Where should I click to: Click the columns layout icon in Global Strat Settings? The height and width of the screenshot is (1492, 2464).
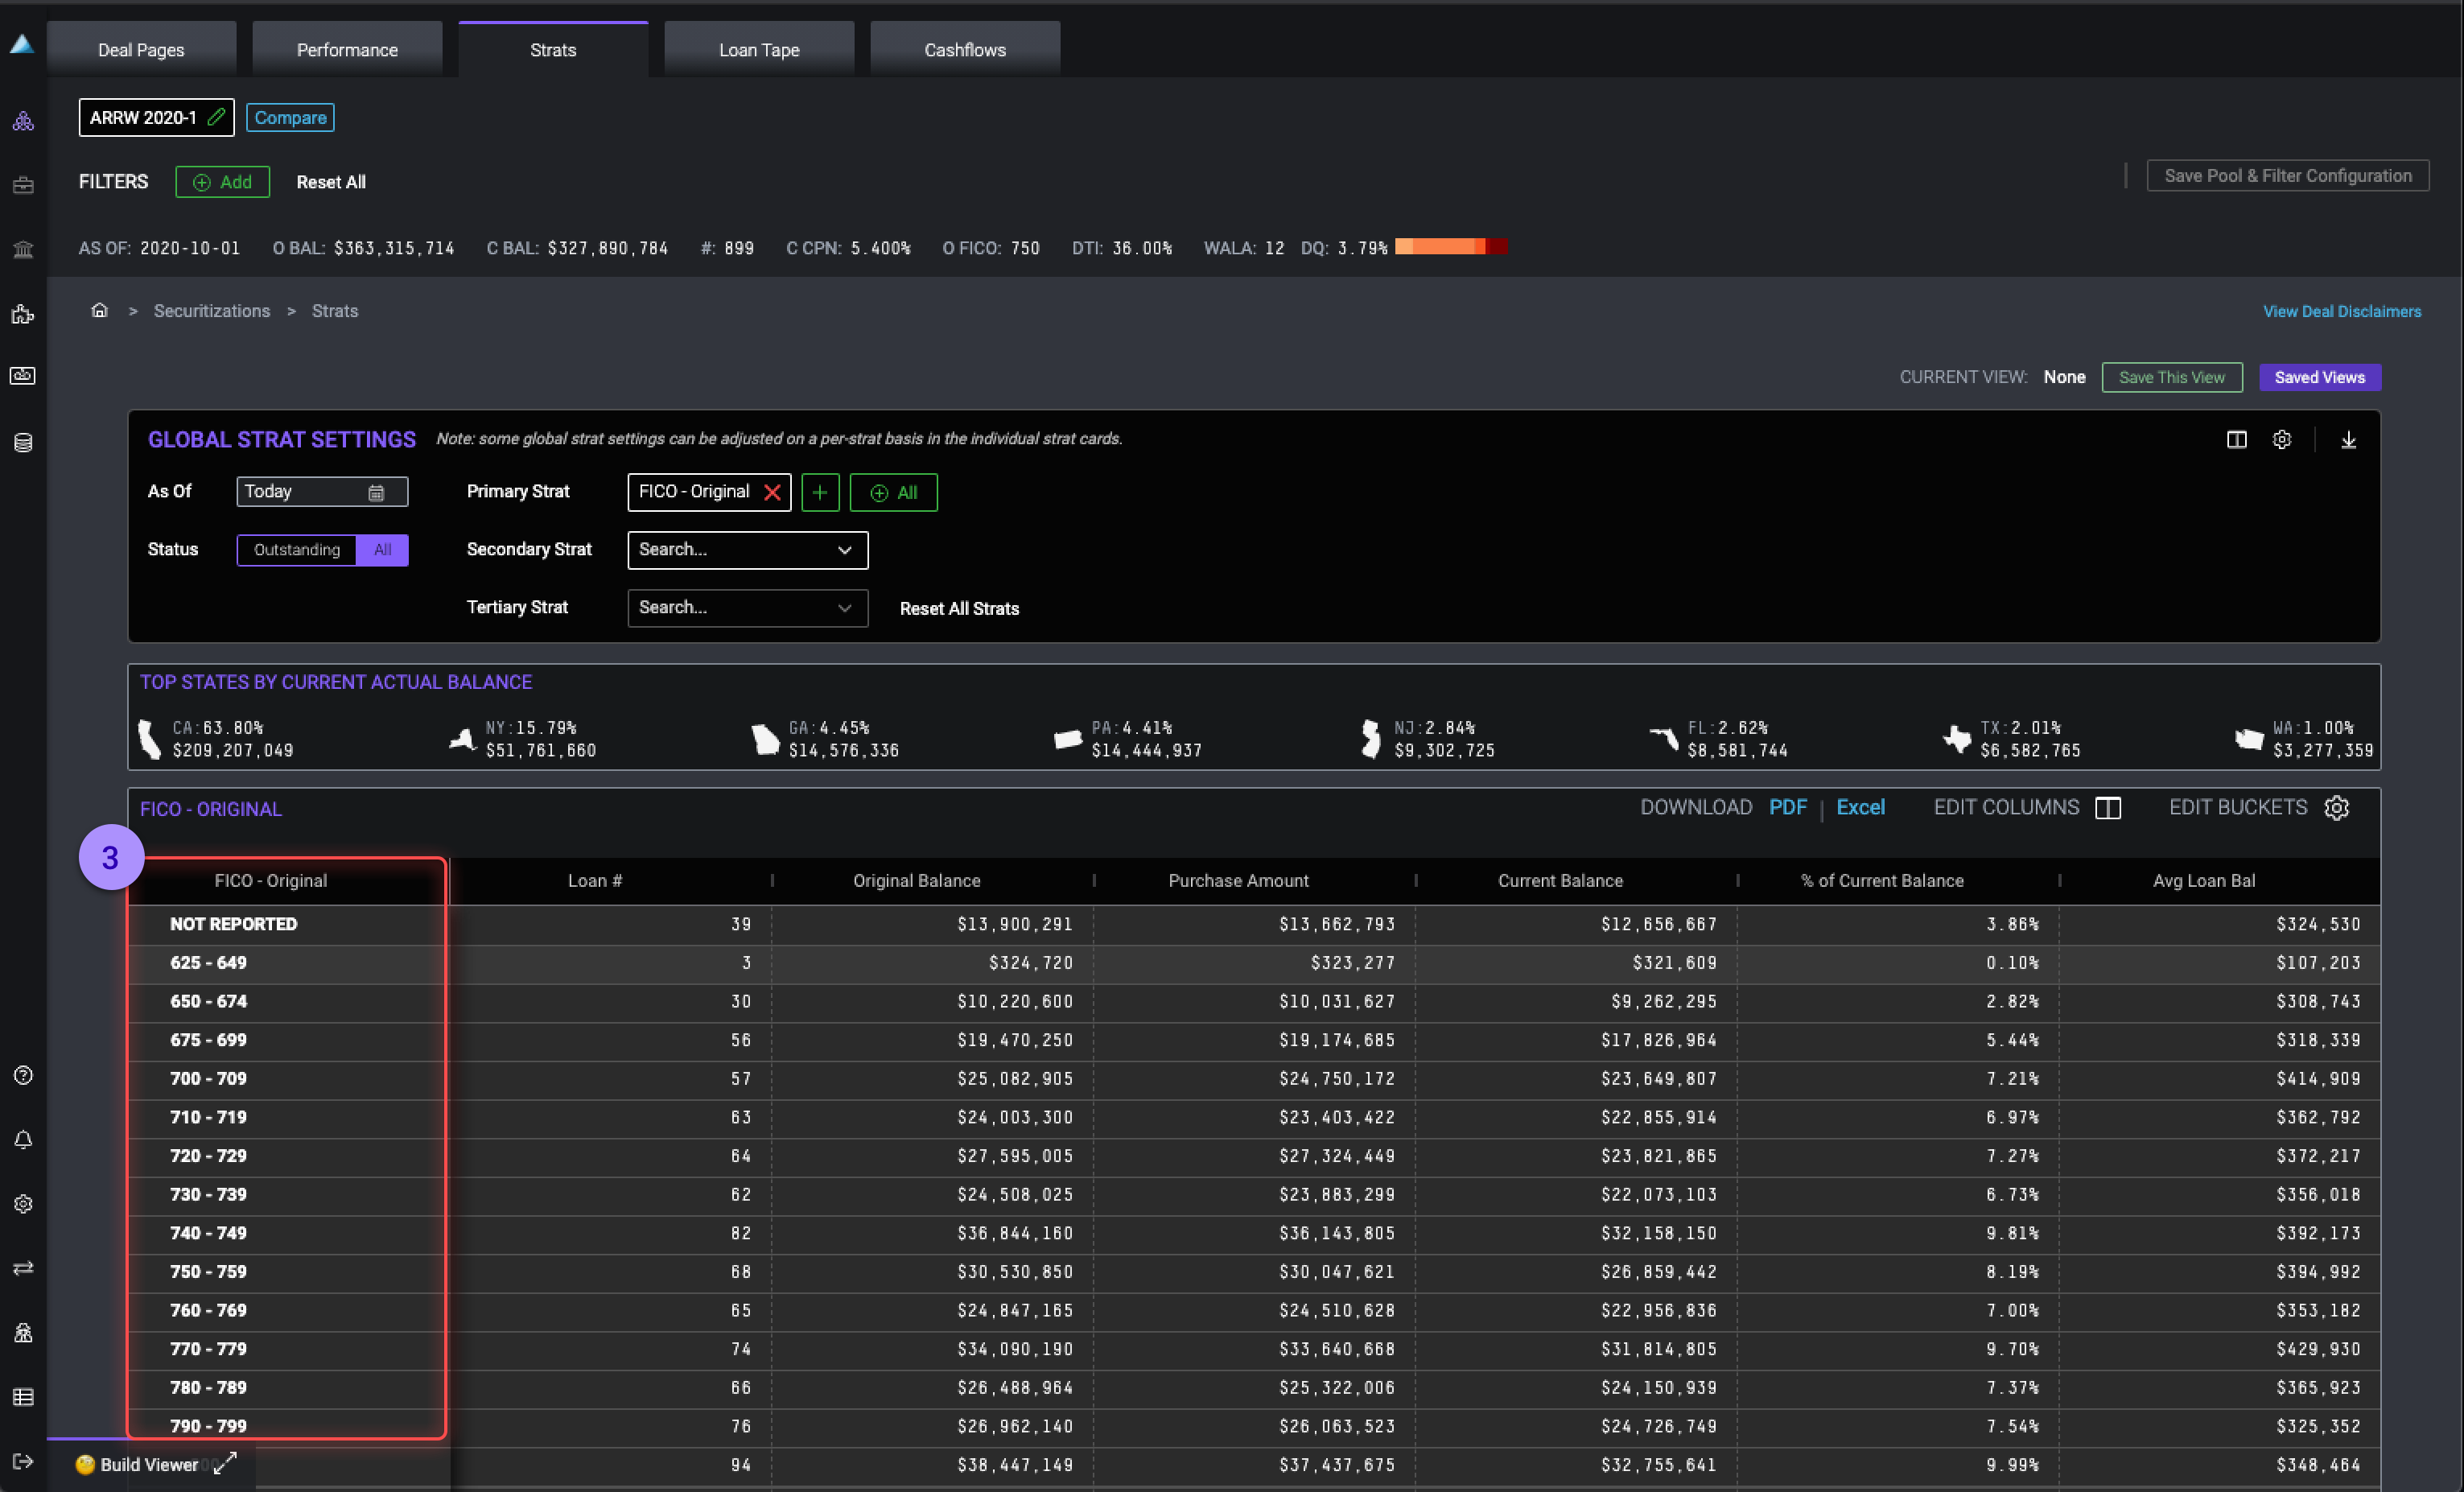point(2236,440)
